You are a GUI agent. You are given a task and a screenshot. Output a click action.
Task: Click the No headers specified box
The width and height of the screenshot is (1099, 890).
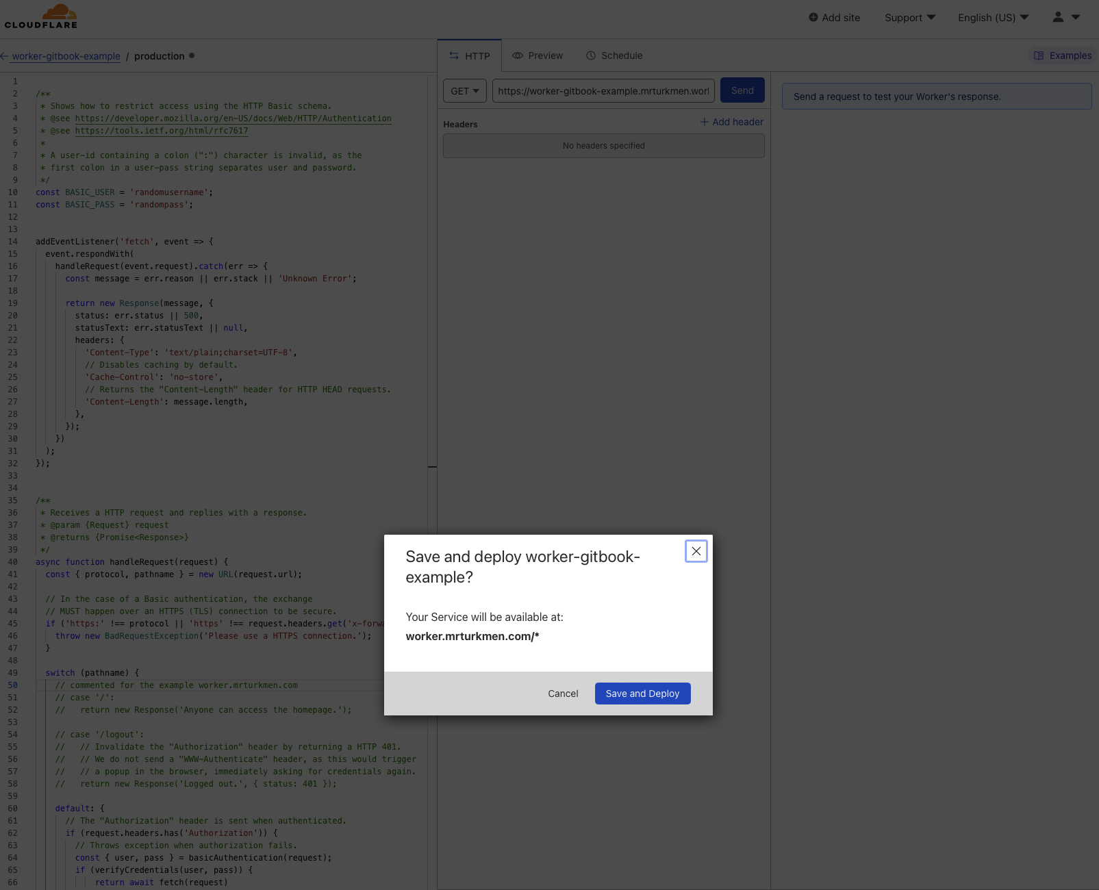pos(604,146)
